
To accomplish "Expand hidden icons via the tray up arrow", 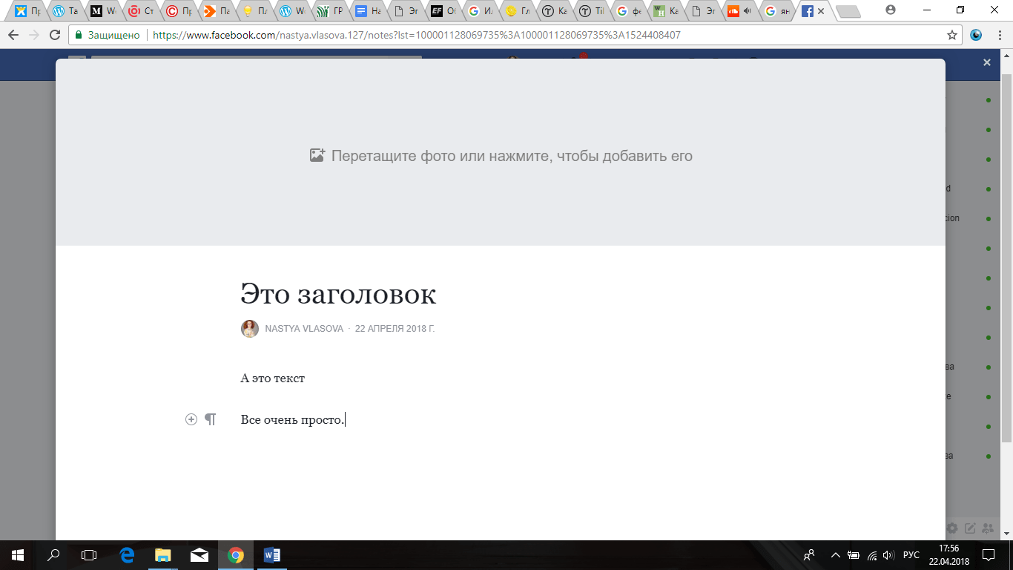I will (x=835, y=555).
